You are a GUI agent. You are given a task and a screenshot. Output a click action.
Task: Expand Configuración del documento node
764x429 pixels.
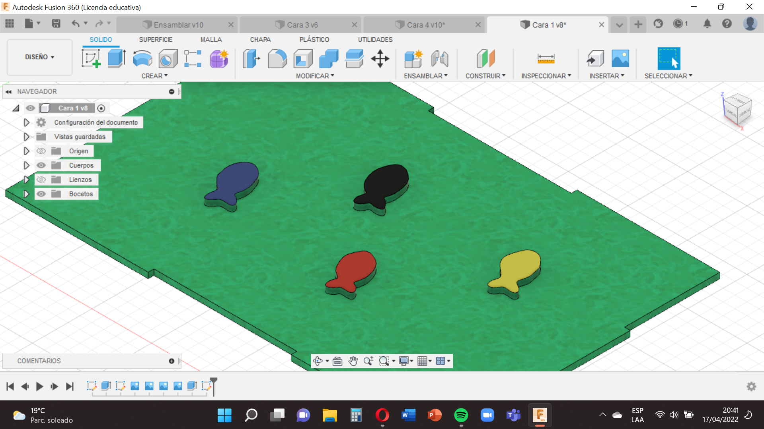pyautogui.click(x=26, y=122)
